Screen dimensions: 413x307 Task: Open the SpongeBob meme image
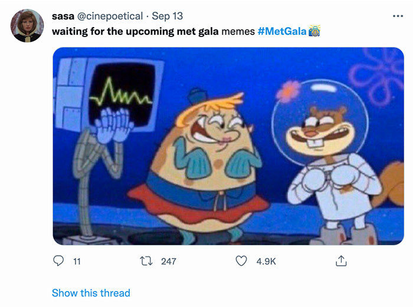coord(228,146)
